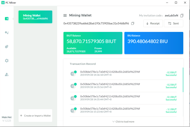
Task: Open transaction dated 2019/09/28 14:35:56
Action: (123, 86)
